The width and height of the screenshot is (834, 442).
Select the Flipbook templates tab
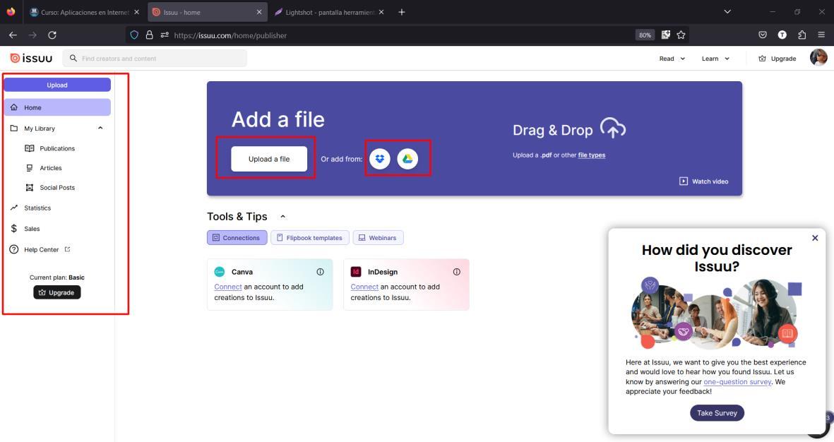pos(309,238)
